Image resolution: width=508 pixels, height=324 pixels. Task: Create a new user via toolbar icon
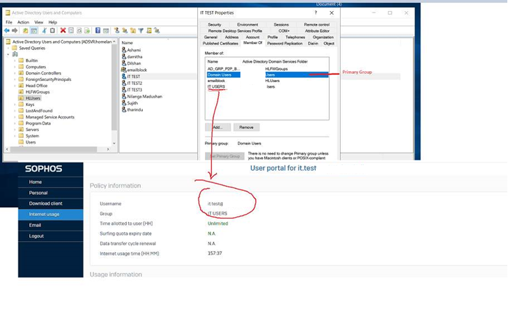(x=116, y=31)
